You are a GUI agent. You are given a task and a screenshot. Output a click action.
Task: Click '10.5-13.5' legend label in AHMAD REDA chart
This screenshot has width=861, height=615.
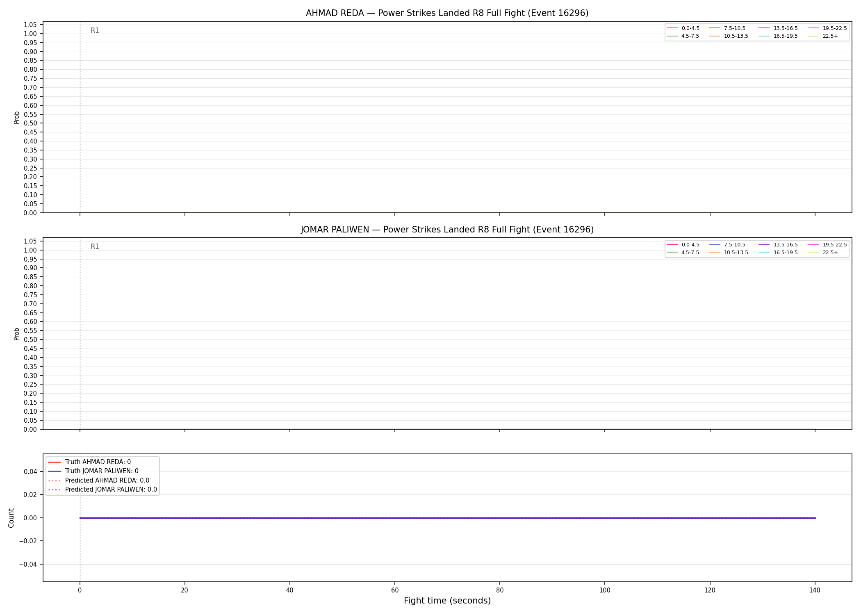tap(736, 36)
